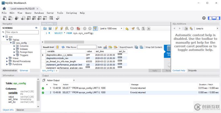Toggle the left sidebar panel visibility
Viewport: 221px width, 113px height.
point(210,18)
